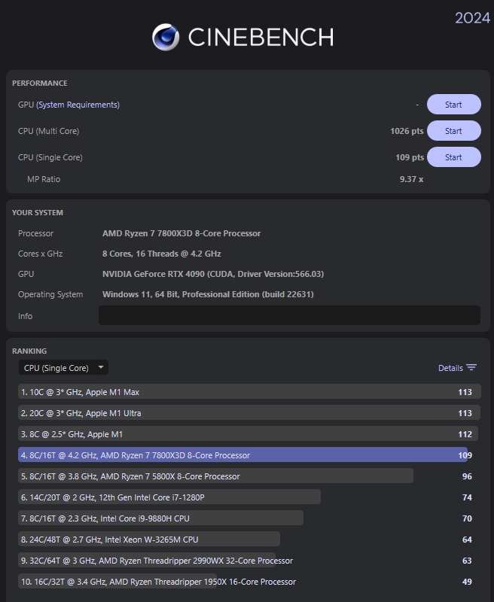
Task: Click the NVIDIA GeForce RTX 4090 GPU text
Action: pos(213,274)
